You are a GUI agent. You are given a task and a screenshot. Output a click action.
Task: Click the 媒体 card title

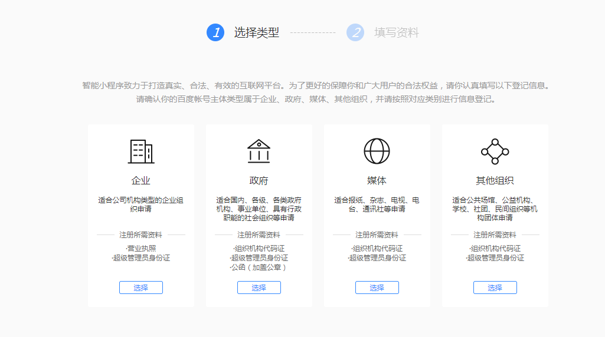point(377,180)
